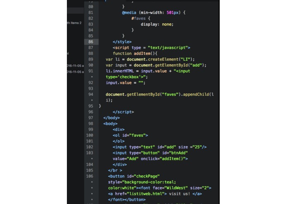Image resolution: width=287 pixels, height=204 pixels.
Task: Click the closing </body> tag on line 97
Action: [x=111, y=118]
